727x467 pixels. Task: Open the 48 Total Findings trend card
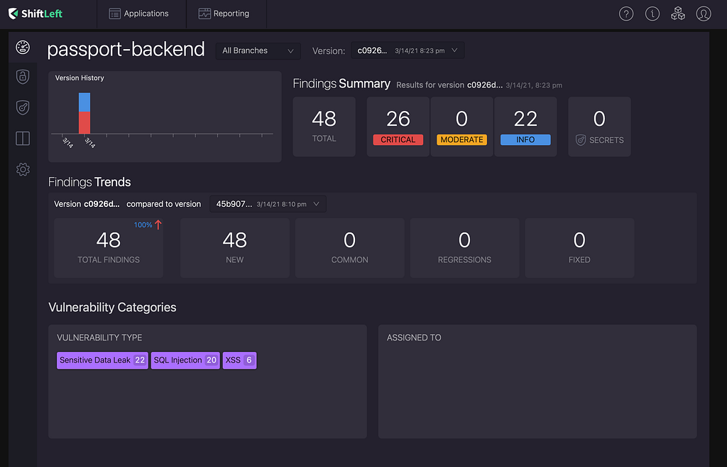pos(109,248)
